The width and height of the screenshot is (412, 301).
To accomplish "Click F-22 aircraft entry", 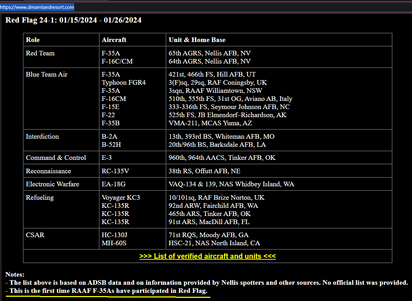I will tap(108, 115).
